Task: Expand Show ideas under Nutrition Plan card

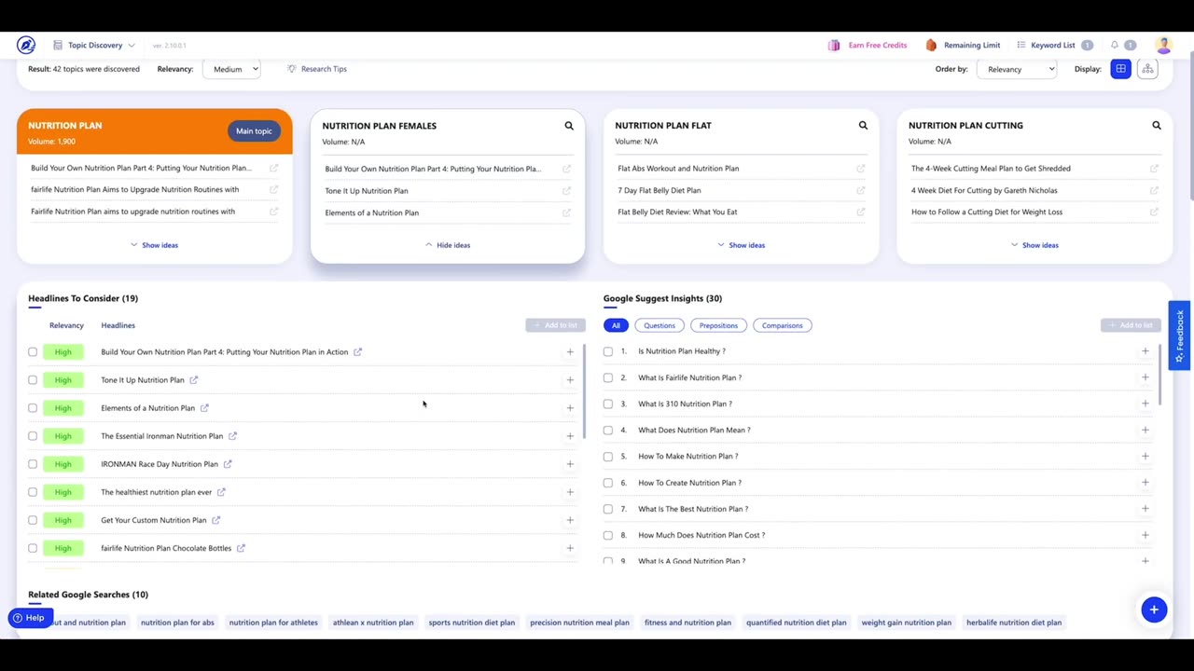Action: click(x=154, y=245)
